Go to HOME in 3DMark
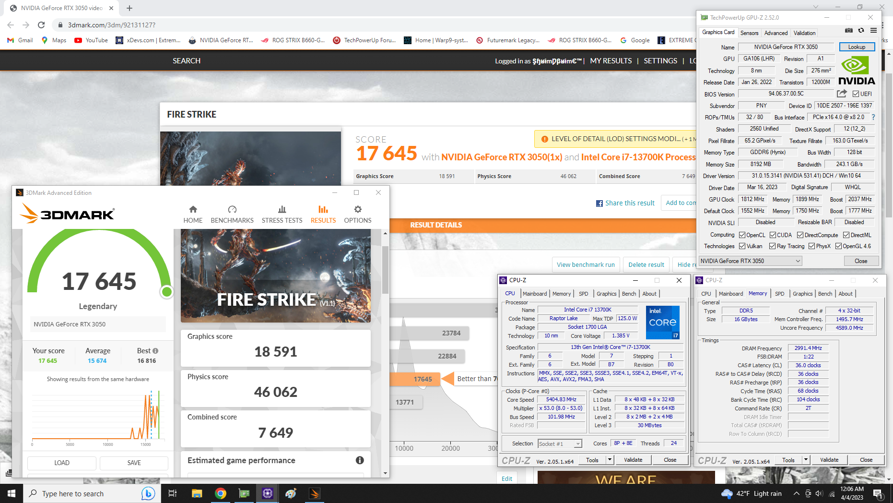Image resolution: width=893 pixels, height=503 pixels. 193,215
